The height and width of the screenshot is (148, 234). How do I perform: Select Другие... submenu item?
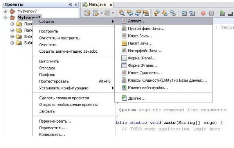pos(164,98)
